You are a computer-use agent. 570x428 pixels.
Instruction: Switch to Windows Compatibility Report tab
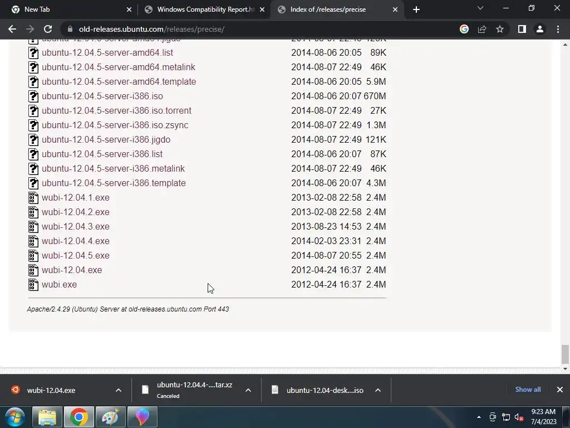point(204,9)
